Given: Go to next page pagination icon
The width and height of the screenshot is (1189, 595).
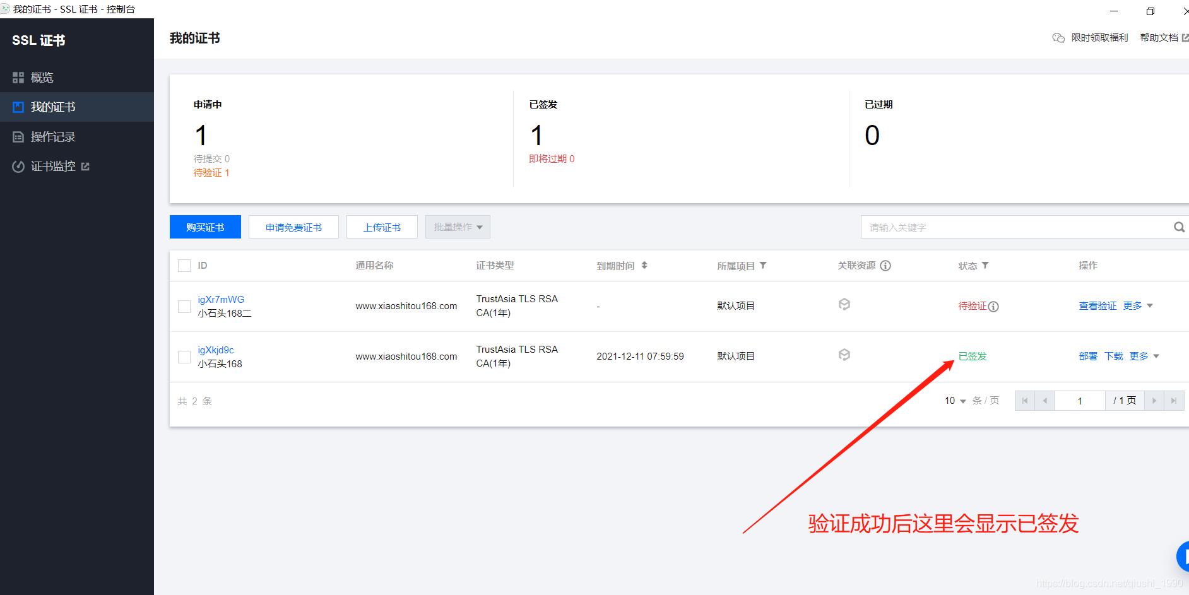Looking at the screenshot, I should point(1154,401).
